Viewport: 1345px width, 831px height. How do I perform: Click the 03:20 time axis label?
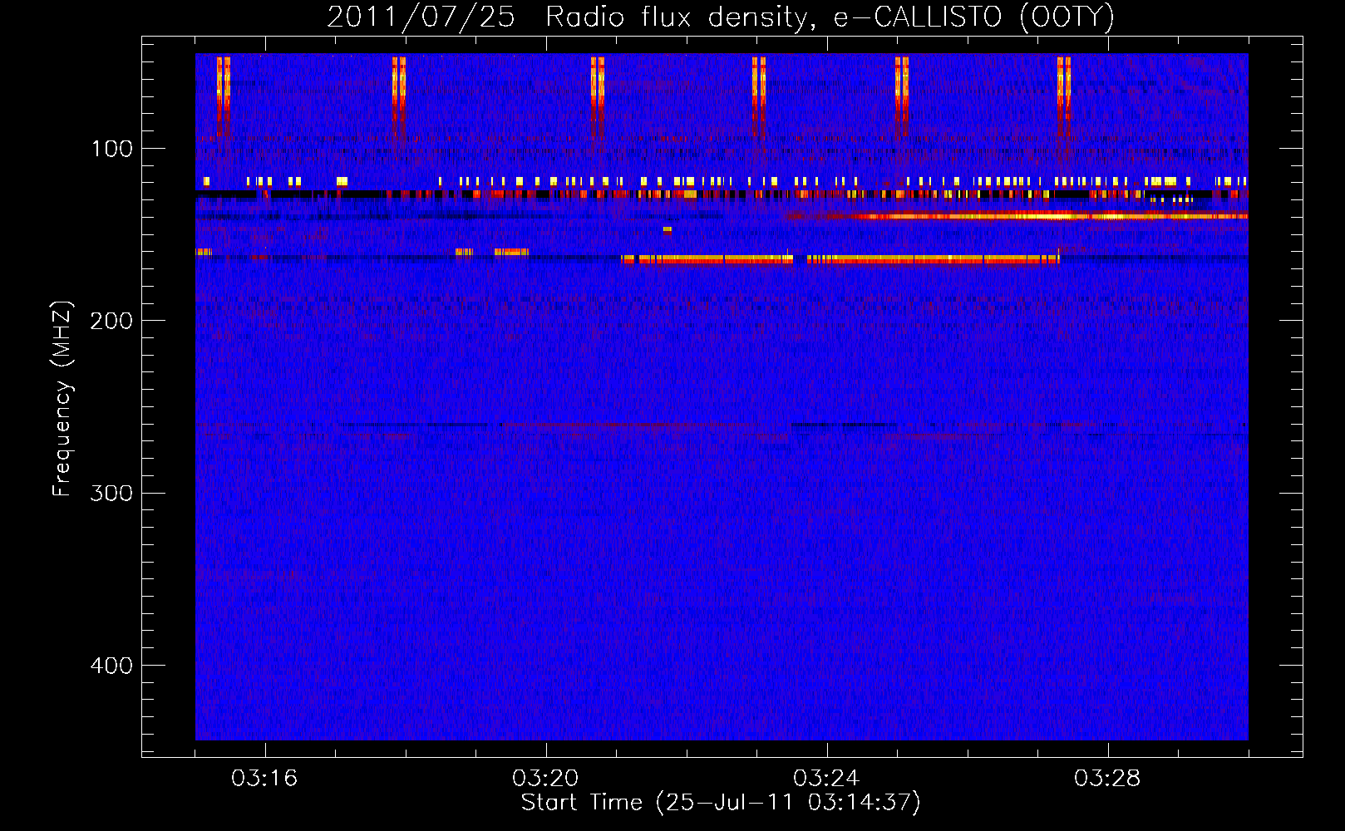[545, 779]
